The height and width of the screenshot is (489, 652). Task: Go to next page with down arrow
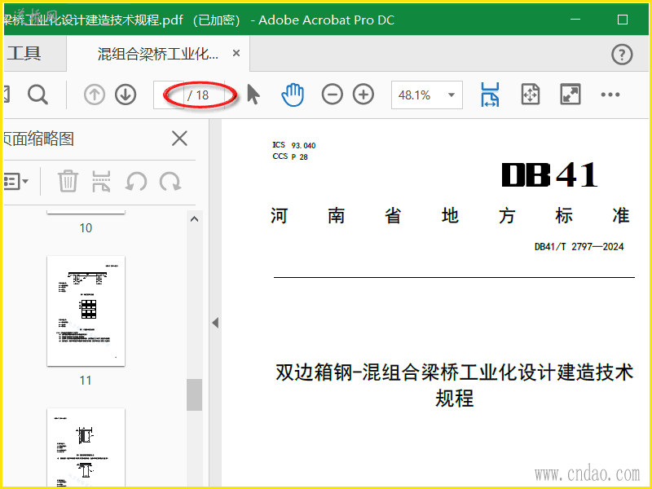(x=126, y=95)
